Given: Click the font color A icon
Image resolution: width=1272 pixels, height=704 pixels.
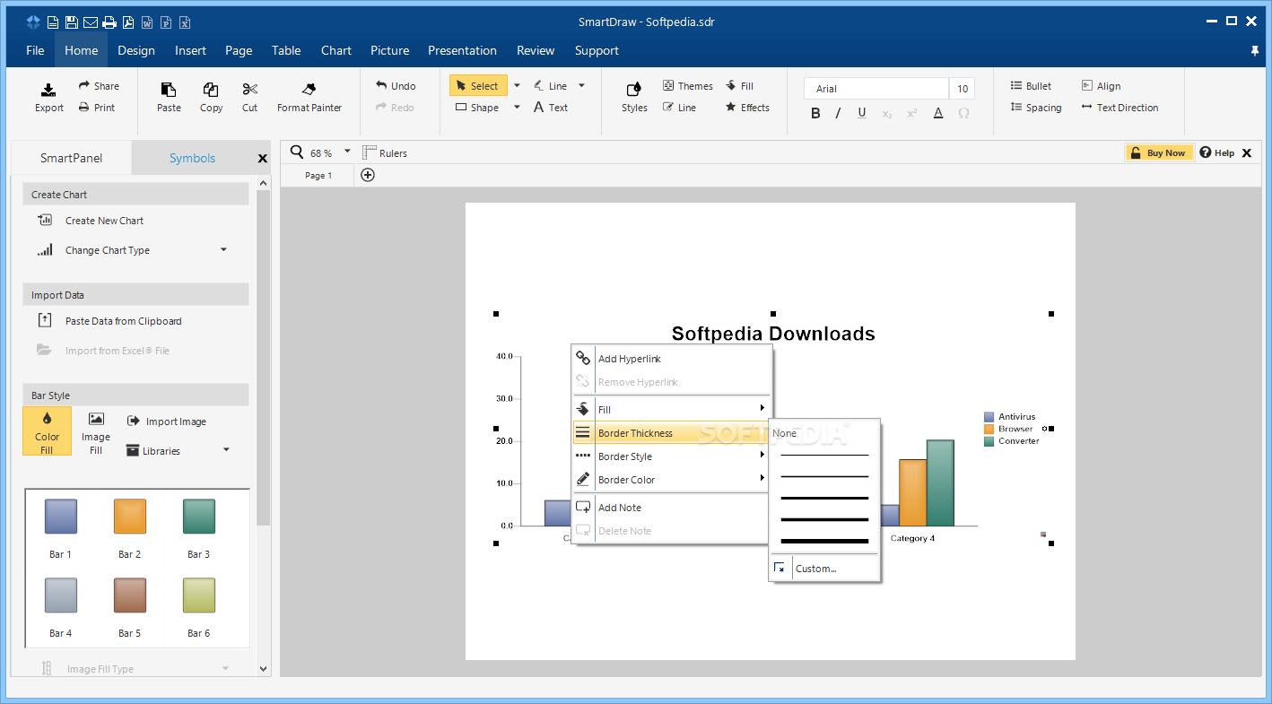Looking at the screenshot, I should pyautogui.click(x=938, y=113).
